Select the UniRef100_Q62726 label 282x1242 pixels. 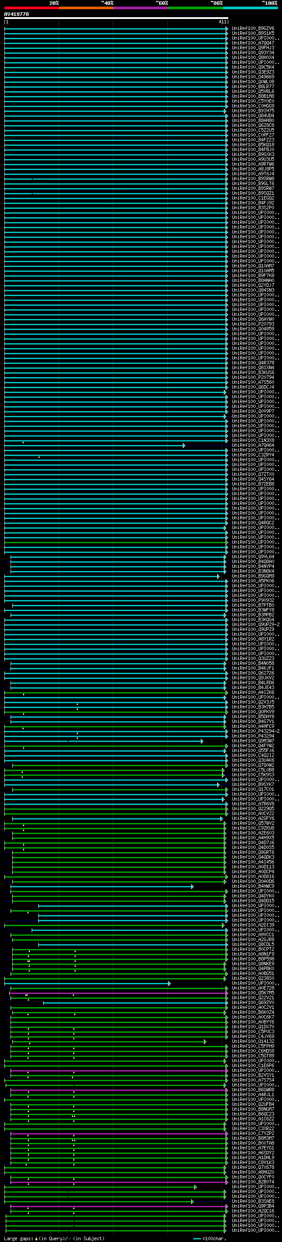coord(253,673)
